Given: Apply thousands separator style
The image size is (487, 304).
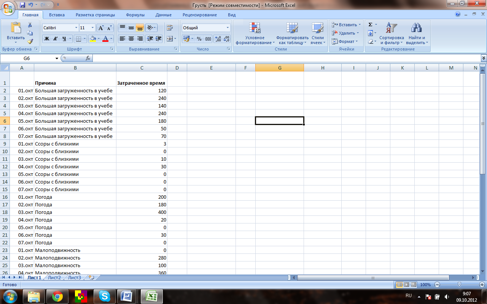Looking at the screenshot, I should click(208, 39).
